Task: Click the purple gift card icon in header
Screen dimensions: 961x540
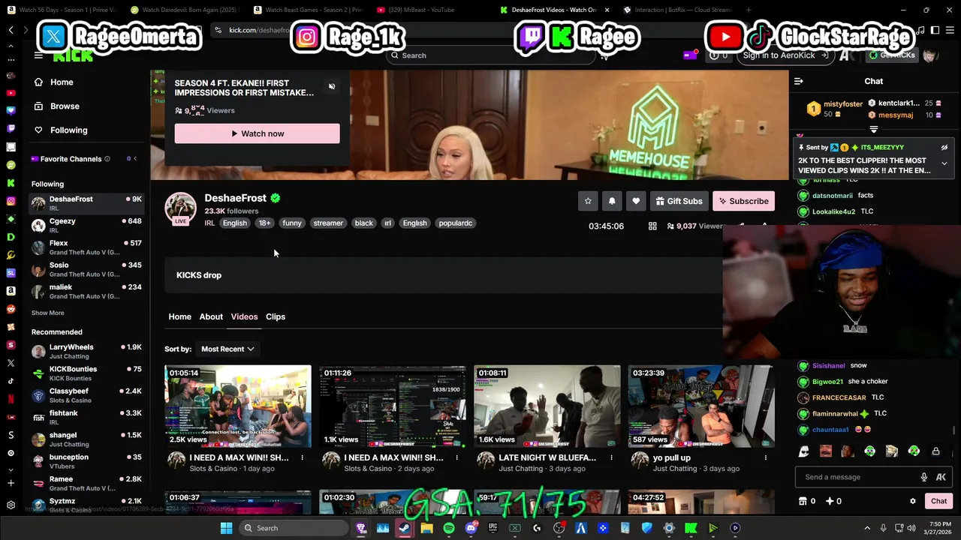Action: (689, 55)
